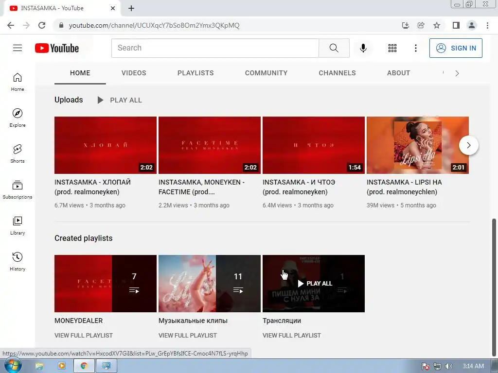
Task: Click the И ЧТОЭ video thumbnail
Action: coord(314,145)
